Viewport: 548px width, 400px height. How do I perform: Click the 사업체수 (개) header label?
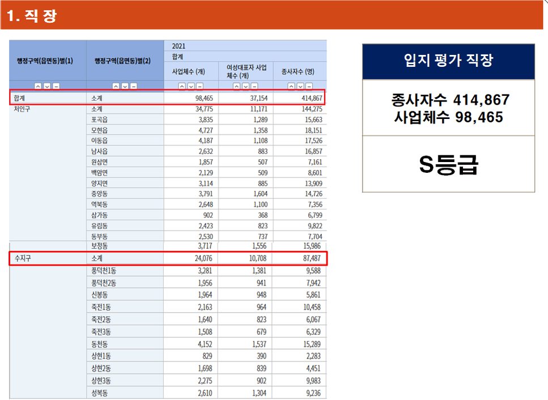pyautogui.click(x=188, y=71)
